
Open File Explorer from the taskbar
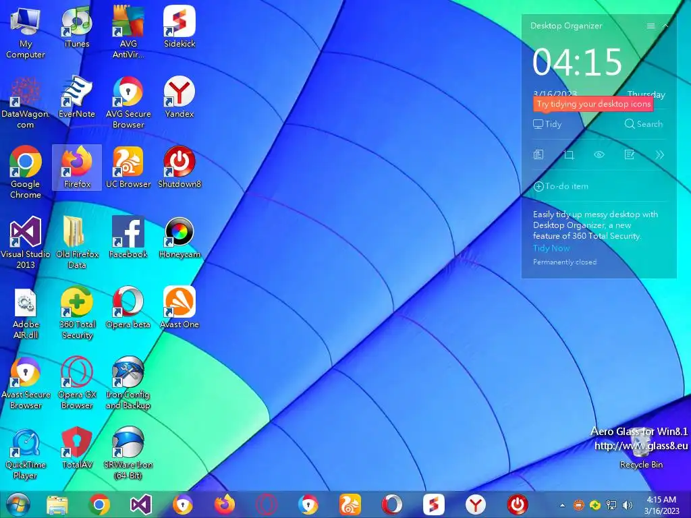[57, 505]
